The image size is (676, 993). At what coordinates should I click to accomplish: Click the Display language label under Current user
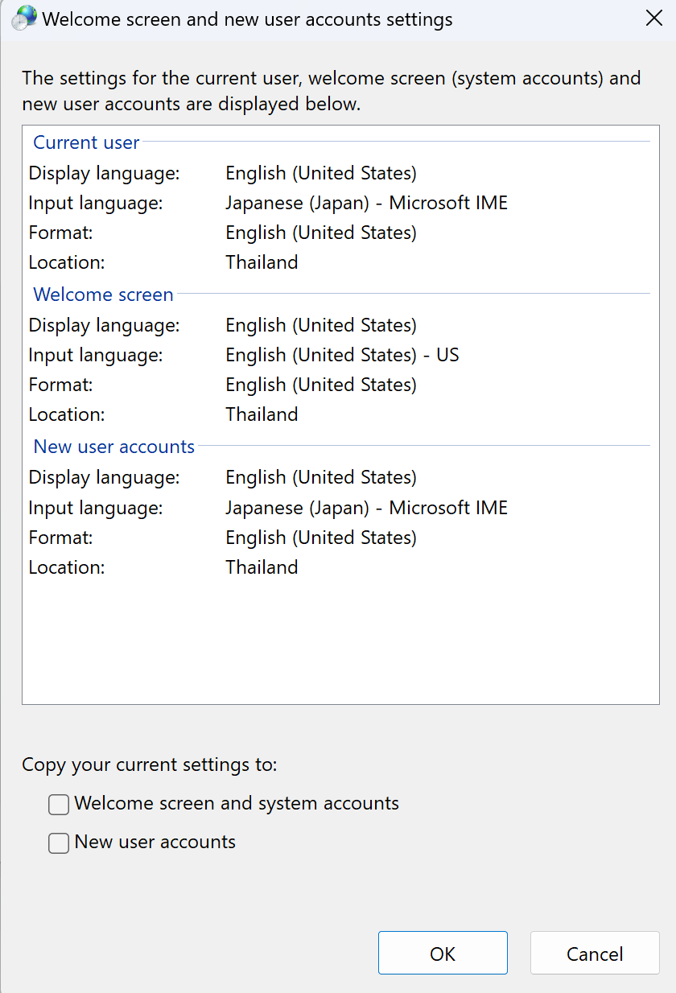pos(105,173)
